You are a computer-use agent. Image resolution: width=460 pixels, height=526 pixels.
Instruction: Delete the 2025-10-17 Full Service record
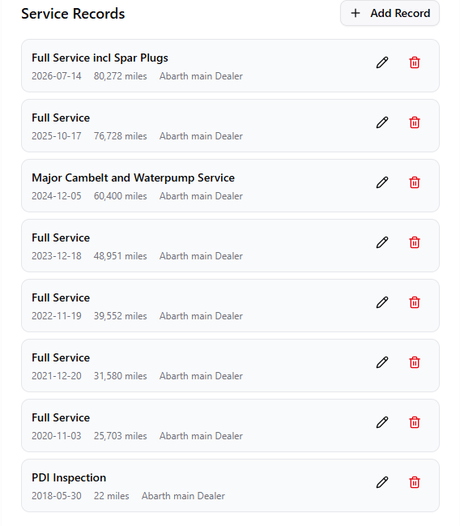coord(415,122)
